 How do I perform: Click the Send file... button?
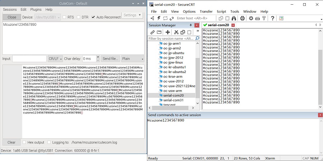point(111,59)
